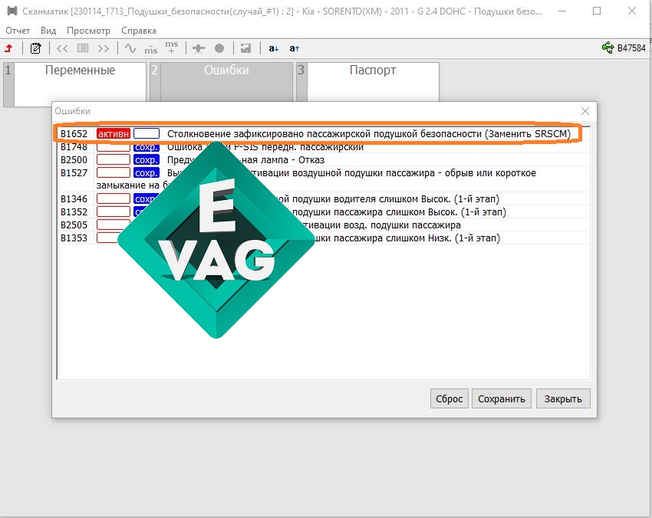The width and height of the screenshot is (652, 518).
Task: Click the Сохранить button
Action: click(501, 398)
